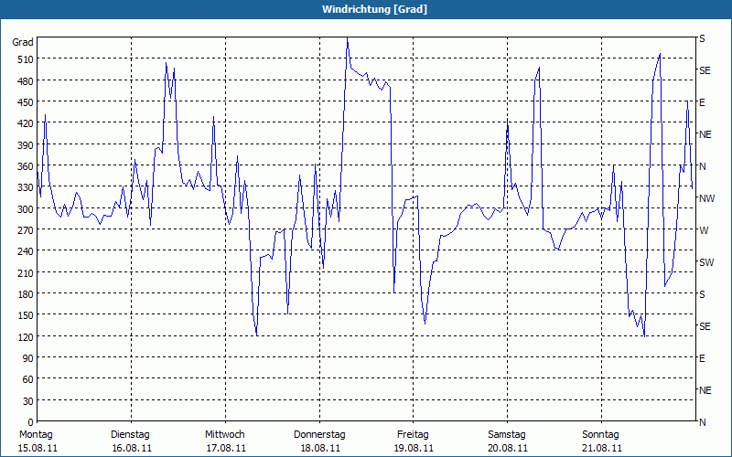This screenshot has height=457, width=732.
Task: Click the date 19.08.11
Action: pyautogui.click(x=414, y=448)
